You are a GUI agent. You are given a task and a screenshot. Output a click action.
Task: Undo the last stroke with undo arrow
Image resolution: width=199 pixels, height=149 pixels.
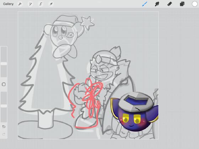(4, 126)
